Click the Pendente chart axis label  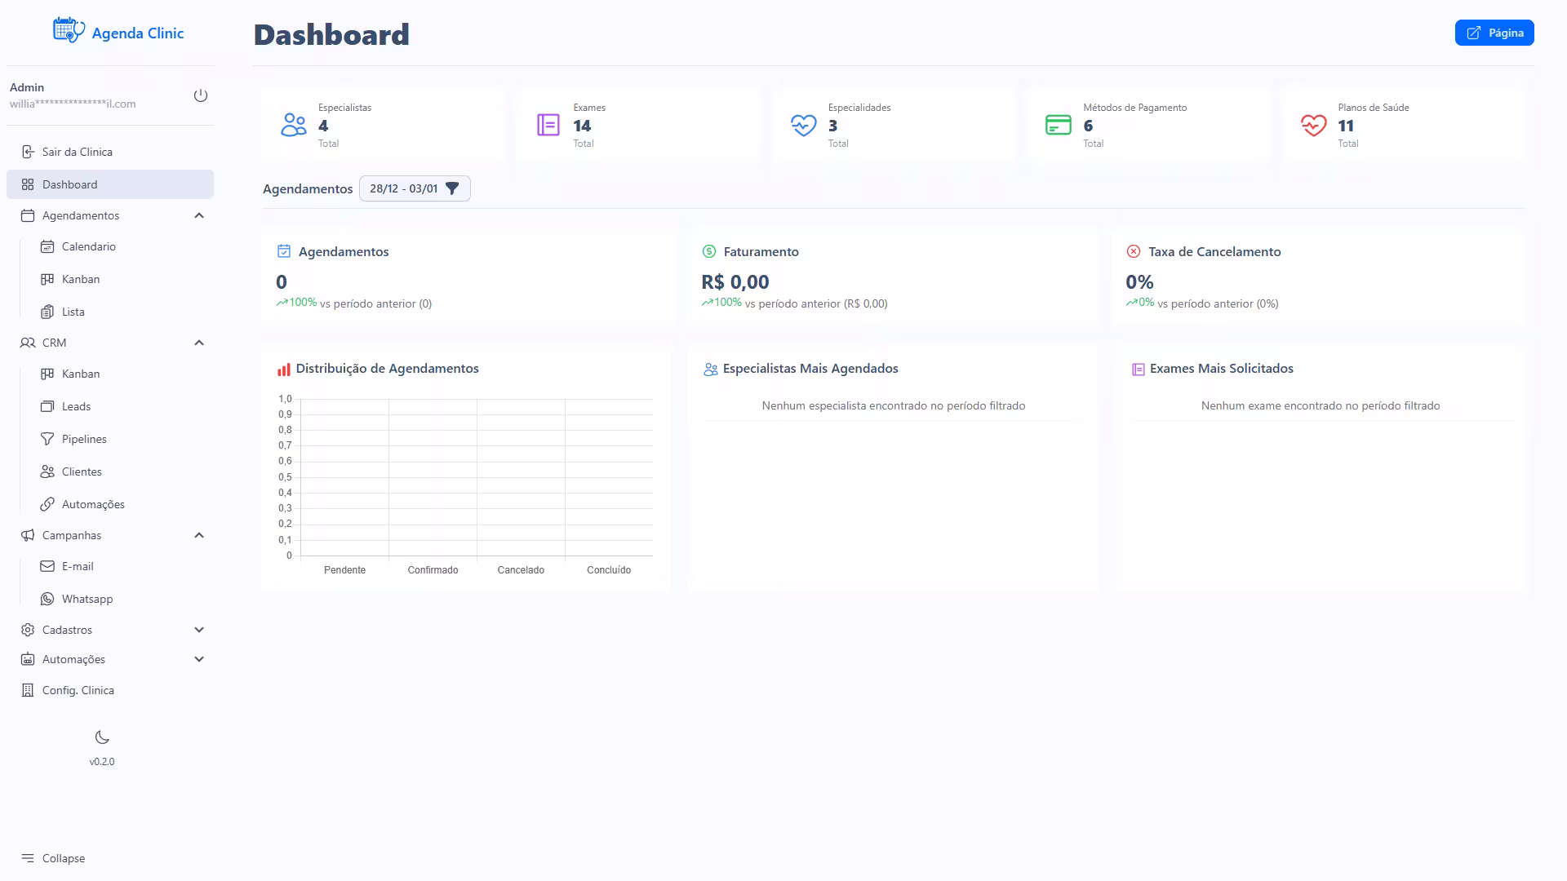point(344,570)
